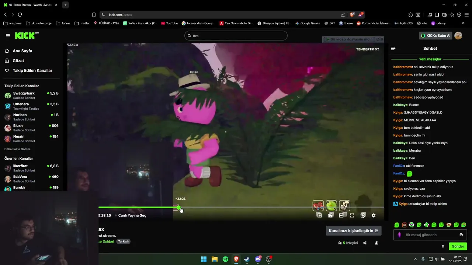Click the 5 İzleyici viewer count
472x265 pixels.
pos(348,243)
